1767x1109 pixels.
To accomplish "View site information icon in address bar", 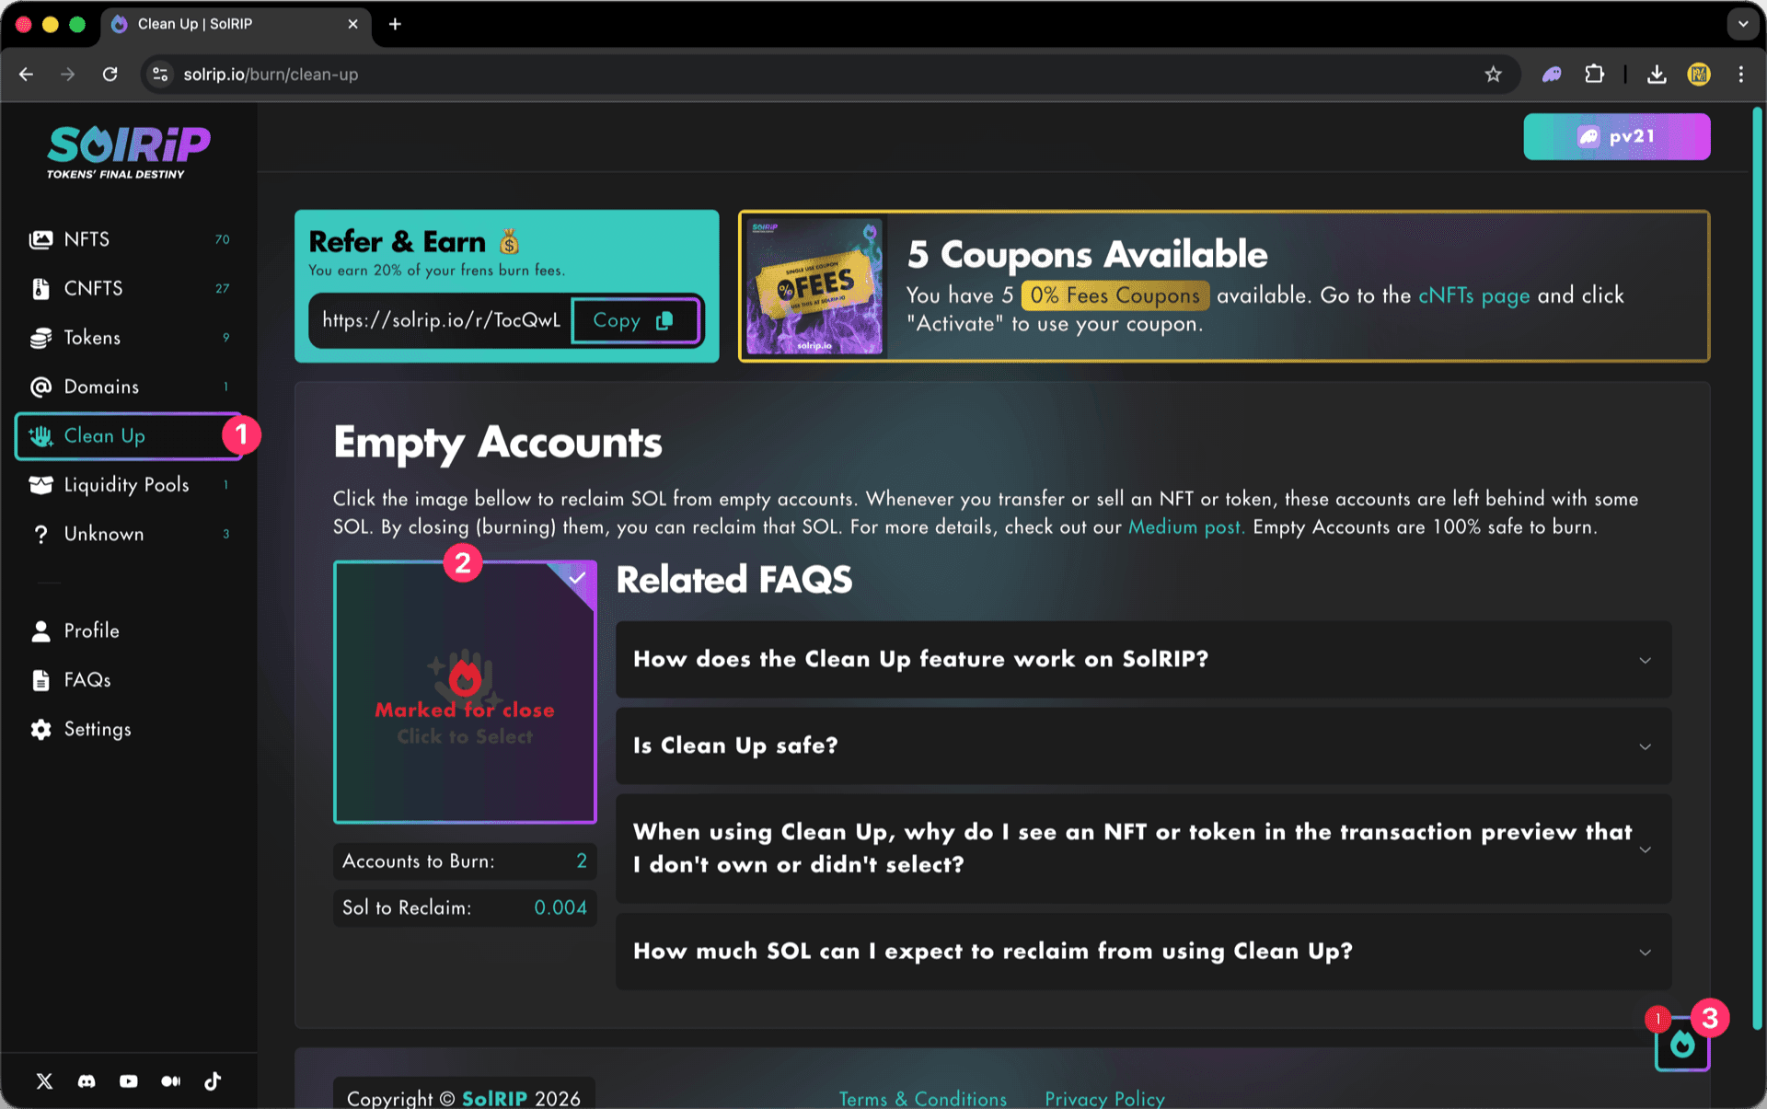I will coord(160,75).
